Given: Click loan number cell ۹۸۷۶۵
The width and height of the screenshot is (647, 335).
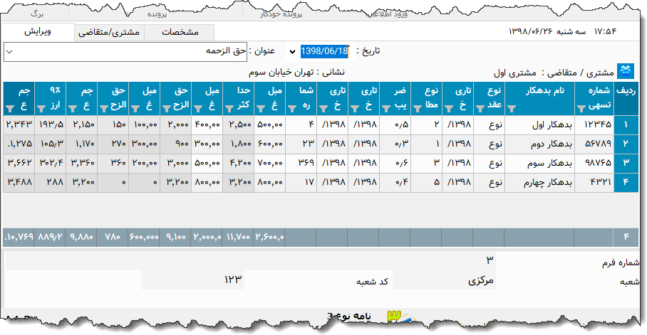Looking at the screenshot, I should click(594, 163).
